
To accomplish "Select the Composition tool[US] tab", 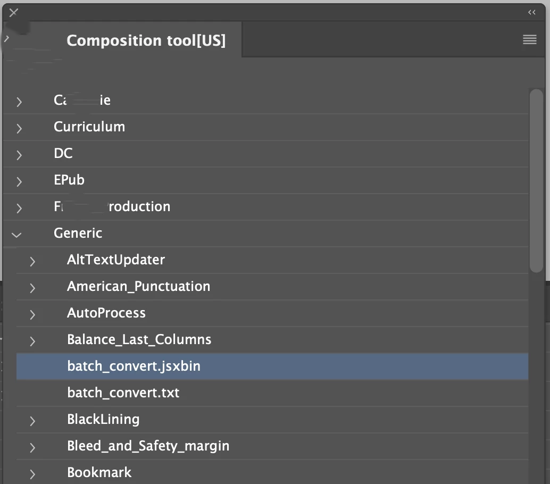I will [146, 40].
